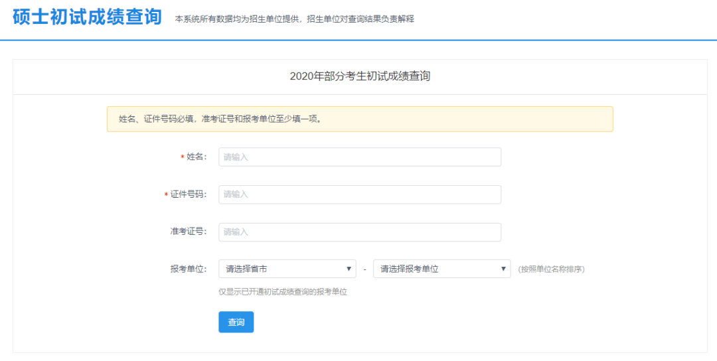The width and height of the screenshot is (717, 361).
Task: Click the 报考单位 field label
Action: click(x=189, y=269)
